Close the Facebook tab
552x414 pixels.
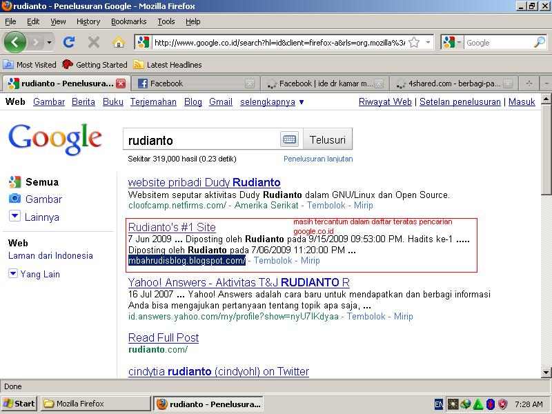(250, 83)
